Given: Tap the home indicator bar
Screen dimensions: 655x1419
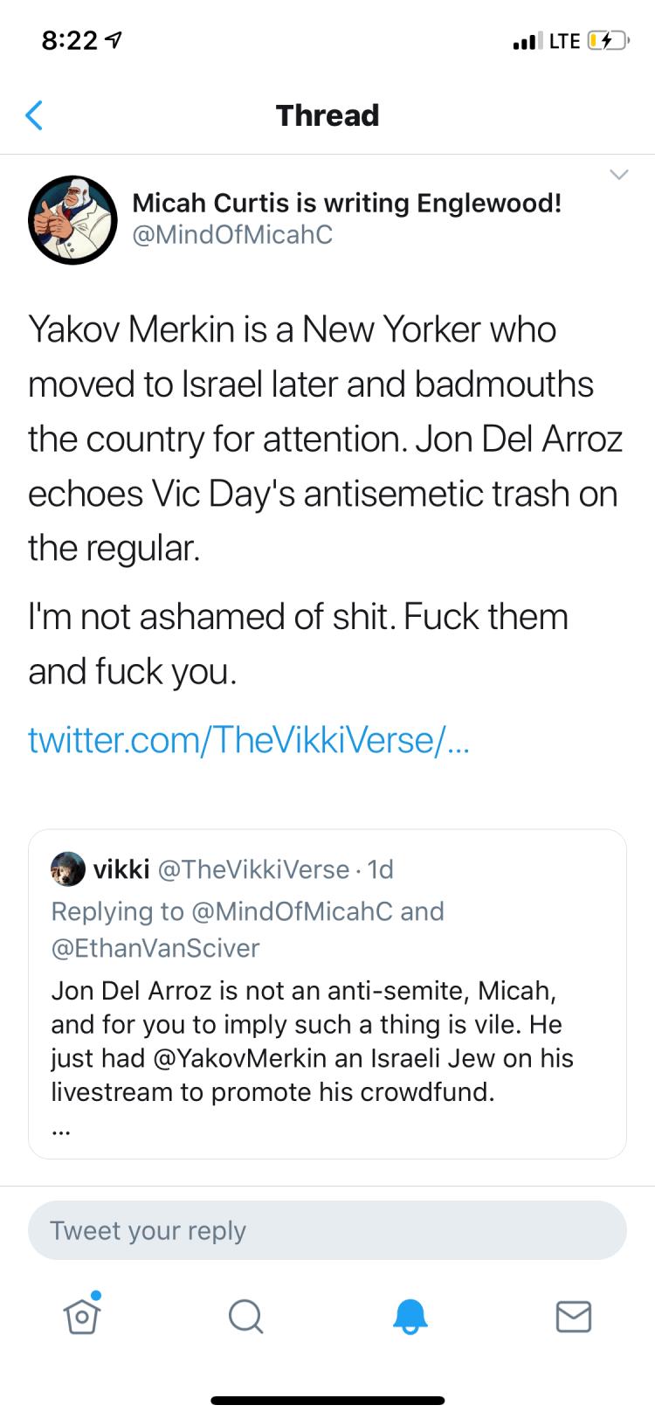Looking at the screenshot, I should [x=327, y=1401].
